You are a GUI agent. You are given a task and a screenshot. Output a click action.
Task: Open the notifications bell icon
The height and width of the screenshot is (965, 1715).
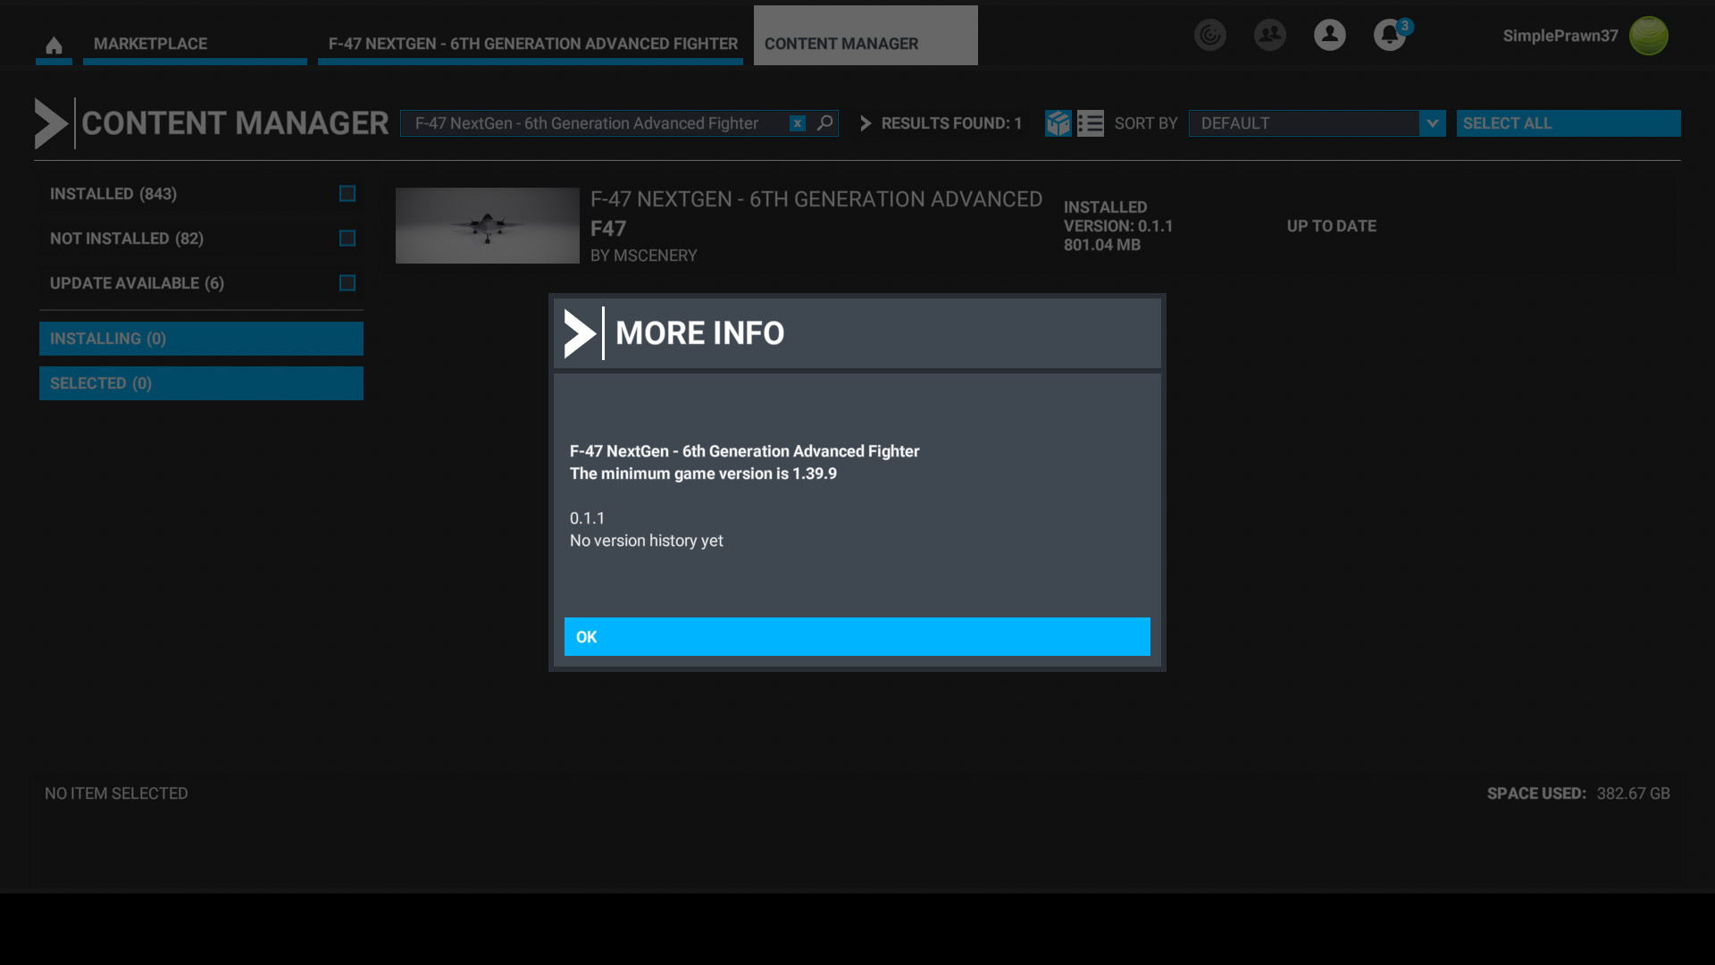[x=1389, y=36]
